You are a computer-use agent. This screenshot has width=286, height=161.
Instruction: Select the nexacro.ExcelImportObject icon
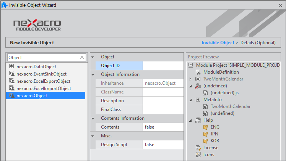tap(11, 89)
